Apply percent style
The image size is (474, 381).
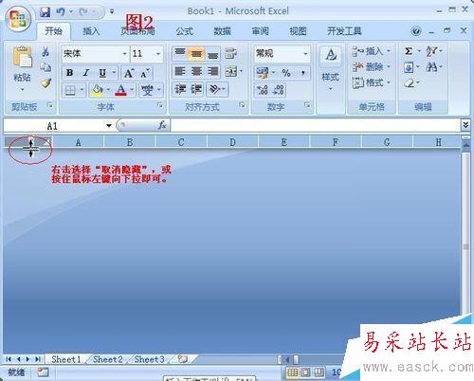(x=286, y=73)
